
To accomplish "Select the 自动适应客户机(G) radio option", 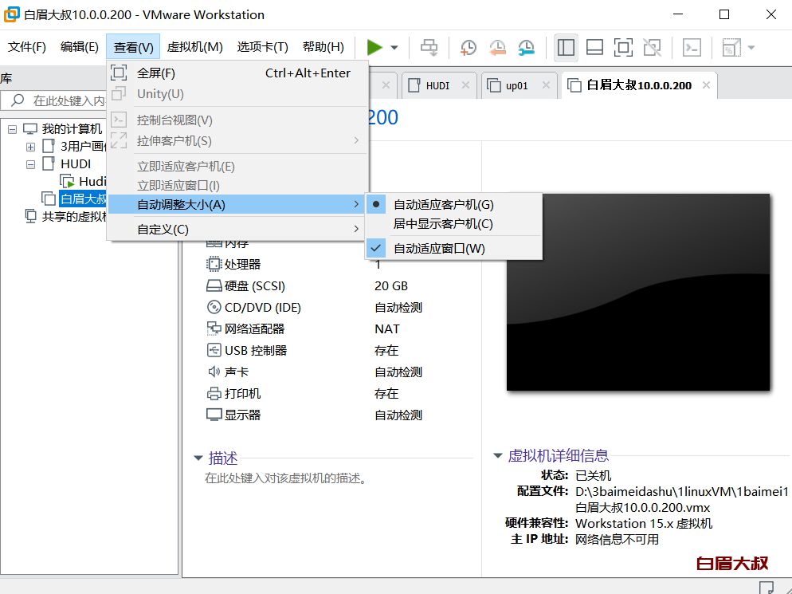I will pyautogui.click(x=453, y=205).
